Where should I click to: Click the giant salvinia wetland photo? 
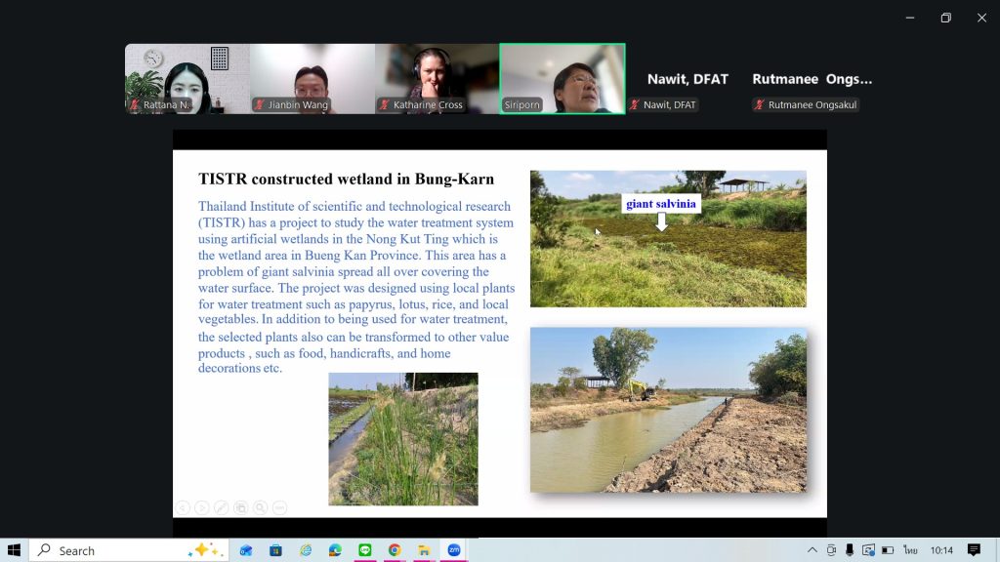[x=668, y=239]
